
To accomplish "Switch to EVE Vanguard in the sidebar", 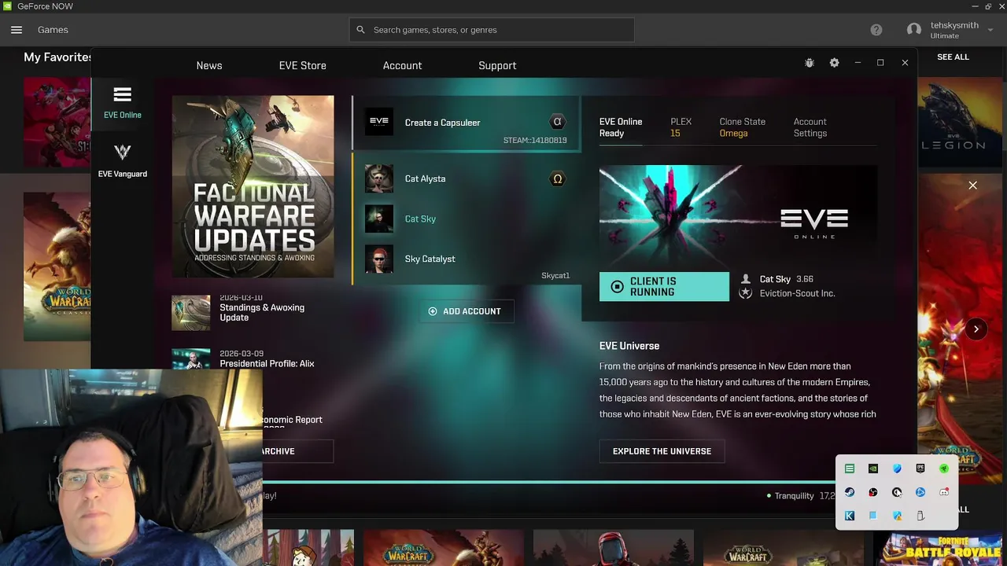I will tap(123, 161).
